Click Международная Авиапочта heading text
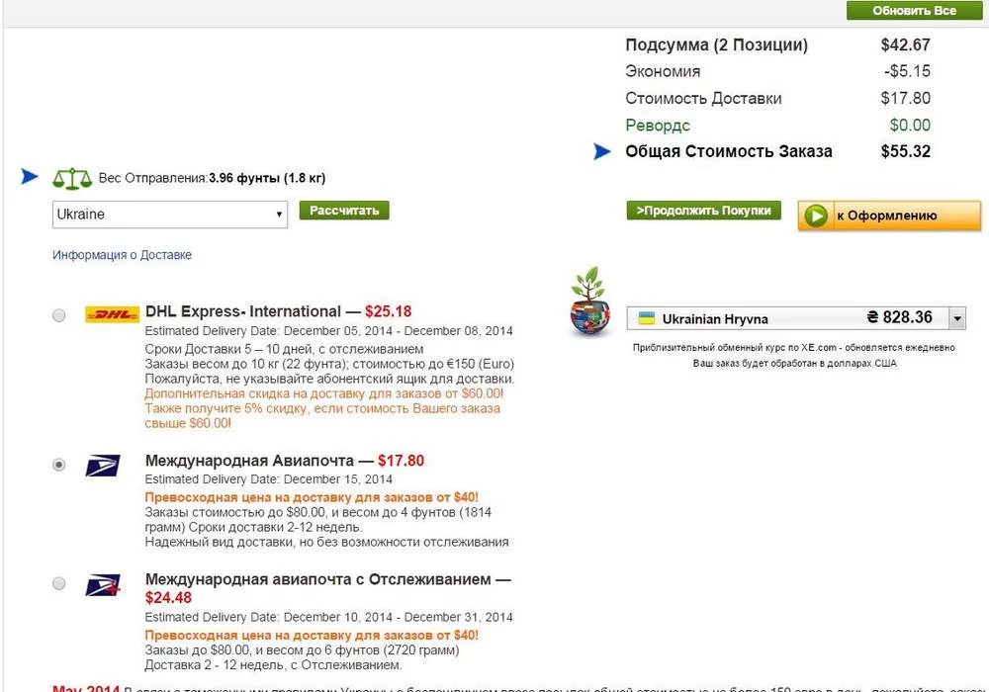989x692 pixels. tap(249, 461)
